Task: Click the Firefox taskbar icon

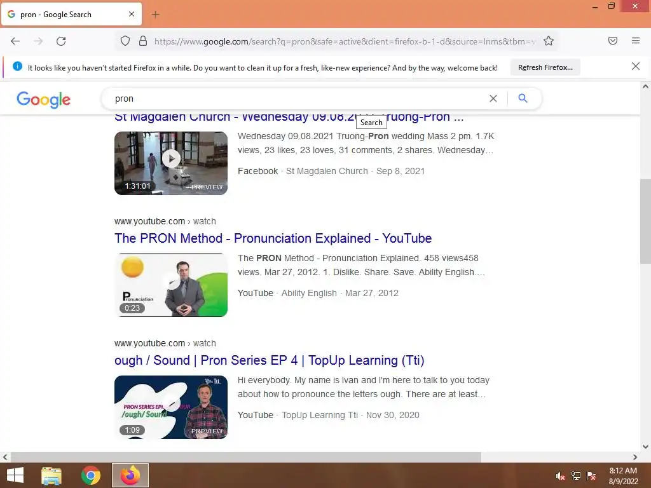Action: [x=130, y=475]
